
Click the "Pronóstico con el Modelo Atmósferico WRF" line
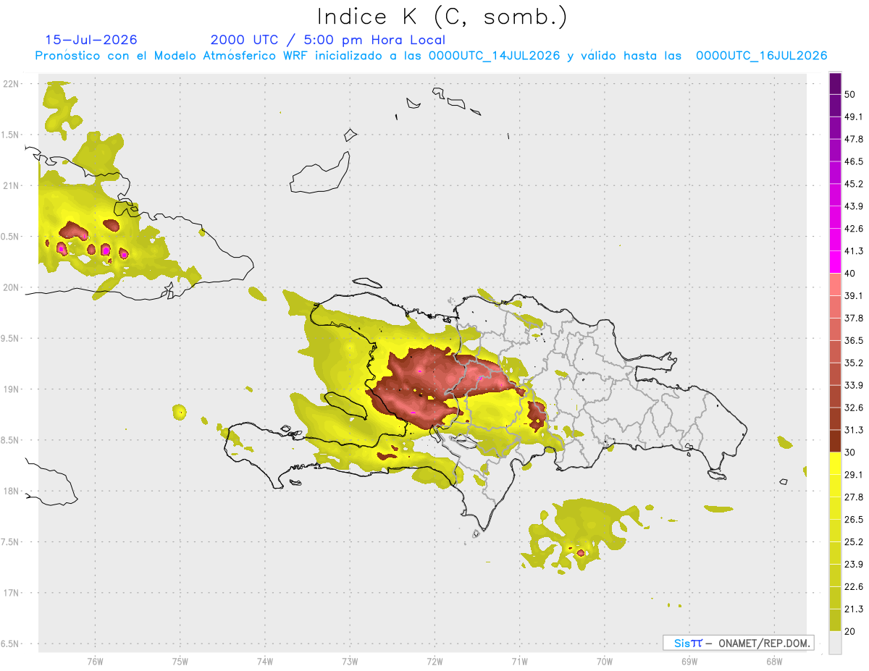[432, 56]
